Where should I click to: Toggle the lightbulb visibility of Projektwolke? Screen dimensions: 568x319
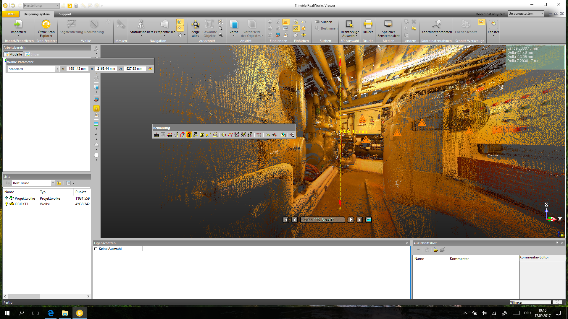pos(7,198)
